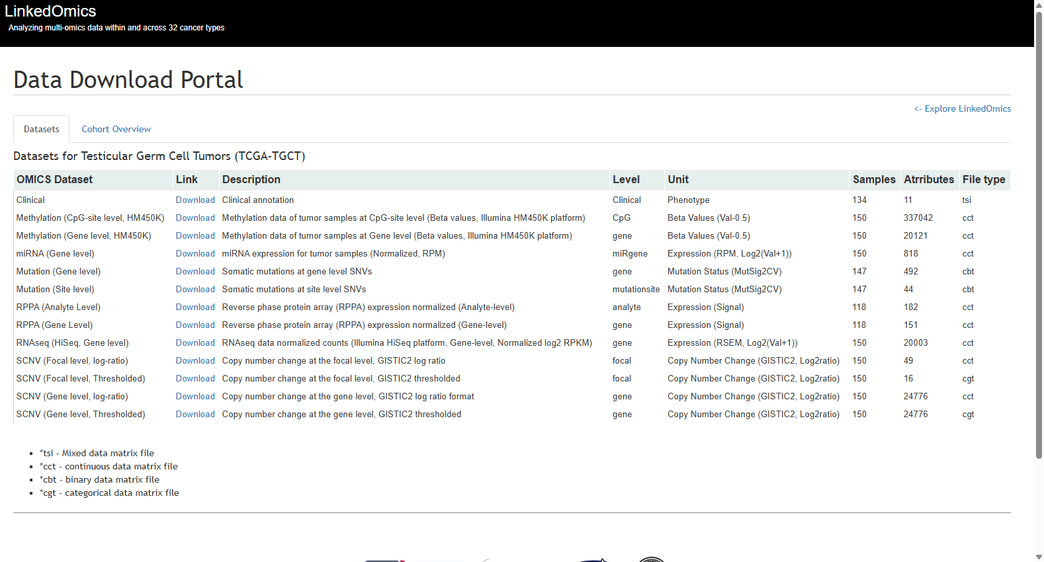Select the '*cct - continuous data matrix file' note

pyautogui.click(x=109, y=466)
